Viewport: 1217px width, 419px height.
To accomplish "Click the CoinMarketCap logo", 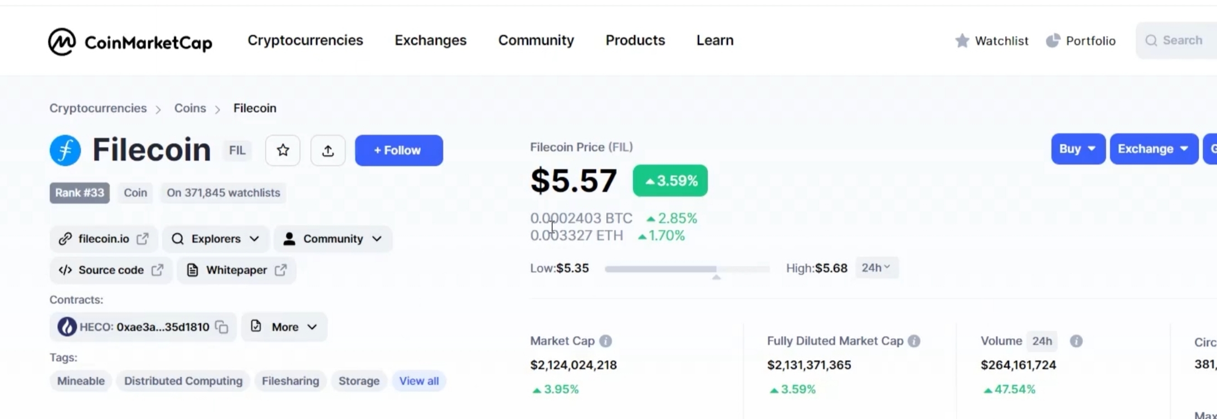I will pos(130,42).
